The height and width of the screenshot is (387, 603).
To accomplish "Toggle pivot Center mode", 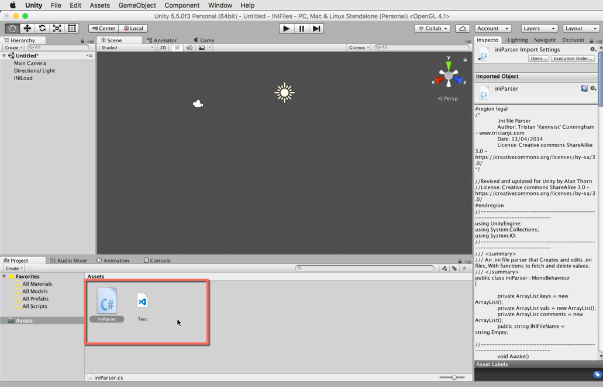I will tap(104, 29).
